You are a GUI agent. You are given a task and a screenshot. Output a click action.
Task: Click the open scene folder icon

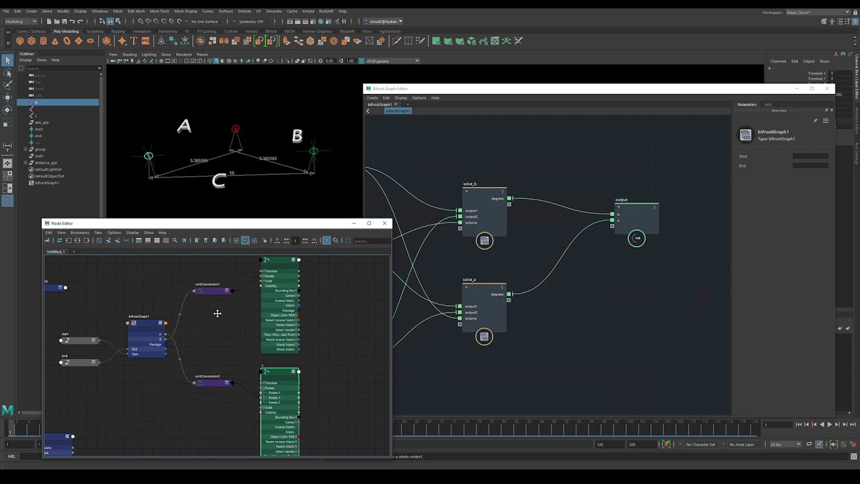point(56,22)
